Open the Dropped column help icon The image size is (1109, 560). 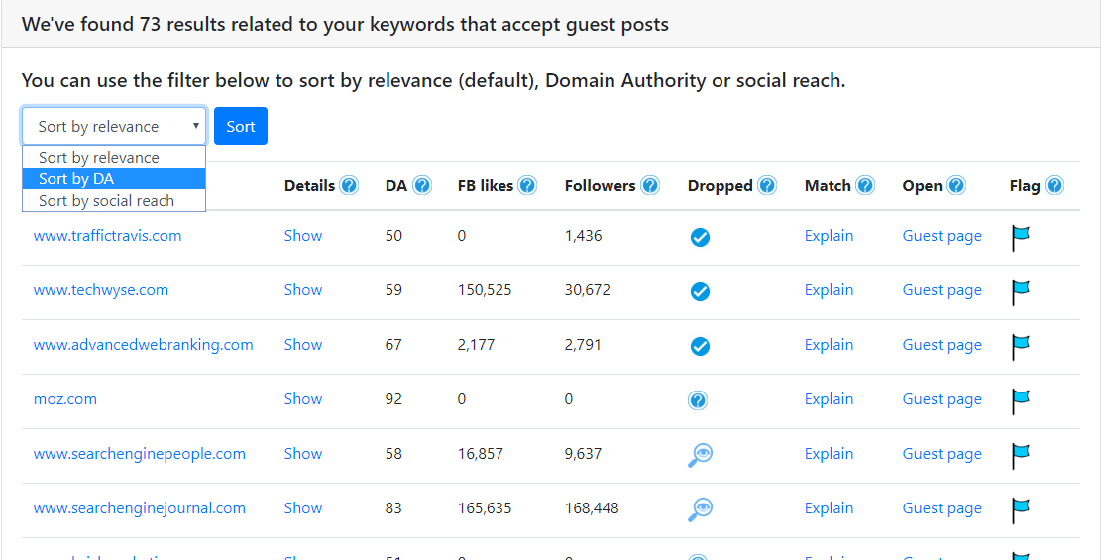coord(767,186)
